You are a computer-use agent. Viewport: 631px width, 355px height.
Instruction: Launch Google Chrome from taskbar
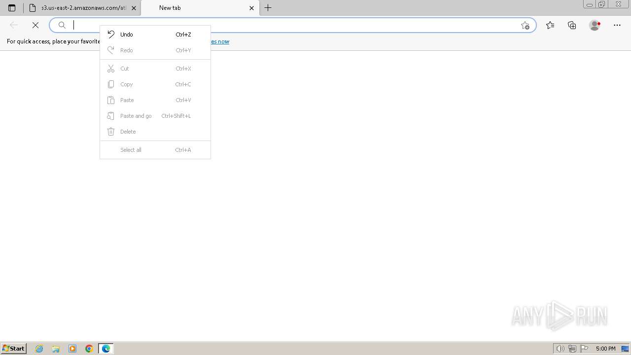pyautogui.click(x=89, y=349)
